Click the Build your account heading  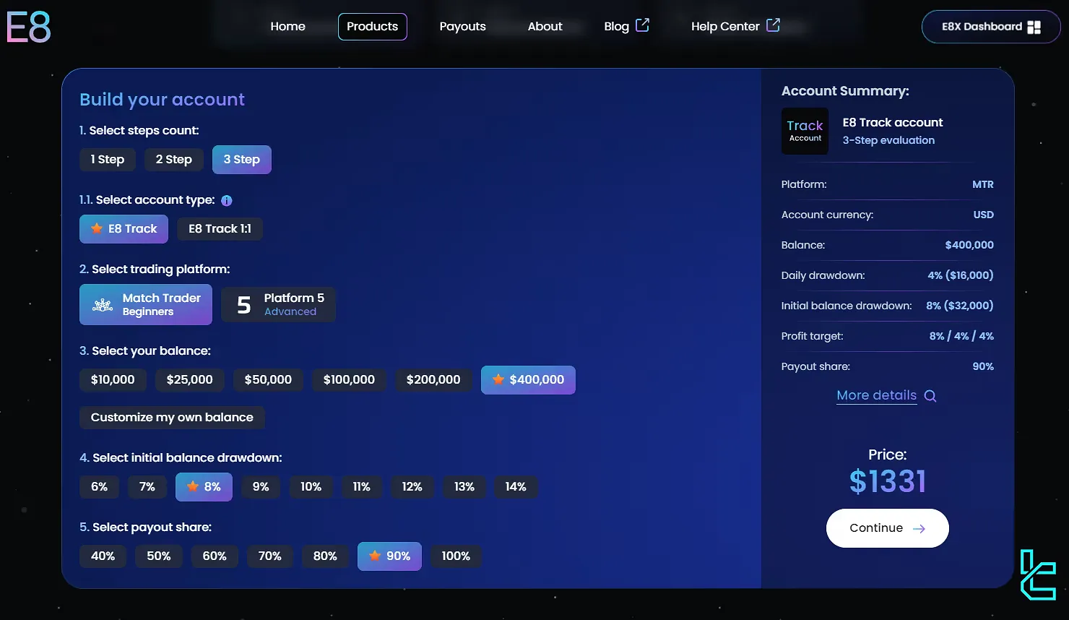tap(162, 100)
